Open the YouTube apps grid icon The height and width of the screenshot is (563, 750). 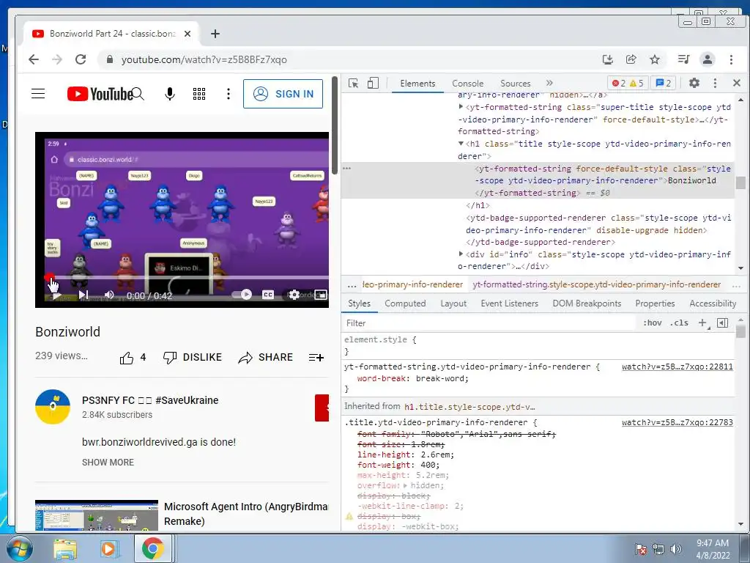point(199,94)
